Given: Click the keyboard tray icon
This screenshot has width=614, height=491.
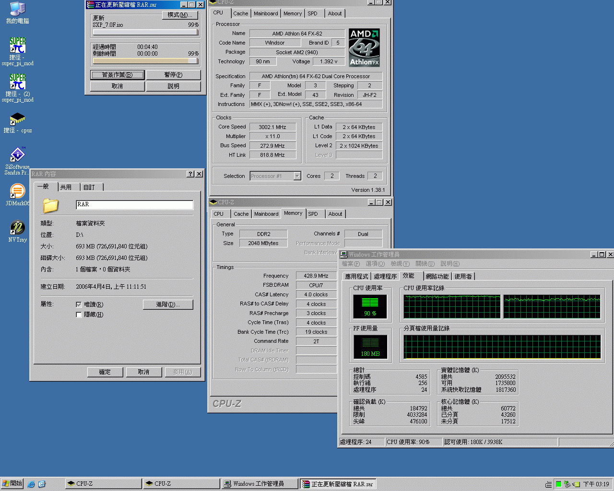Looking at the screenshot, I should 549,484.
